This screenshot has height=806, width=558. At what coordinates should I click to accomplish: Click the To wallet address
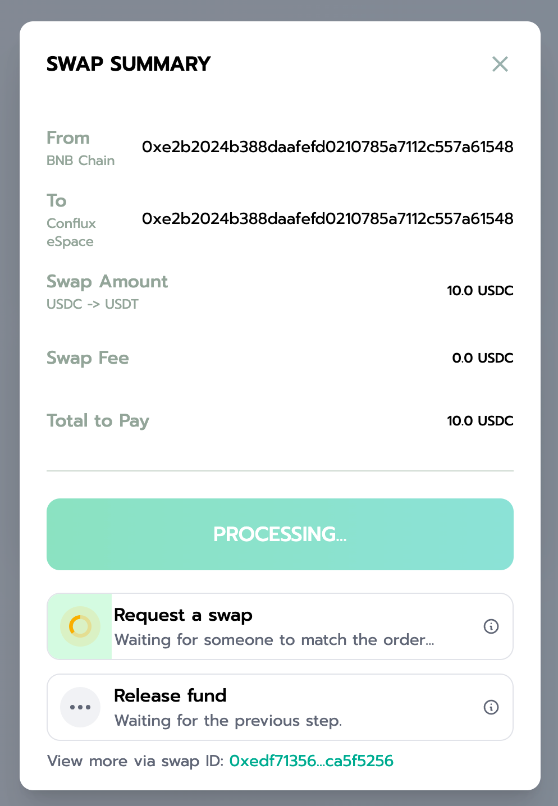327,219
